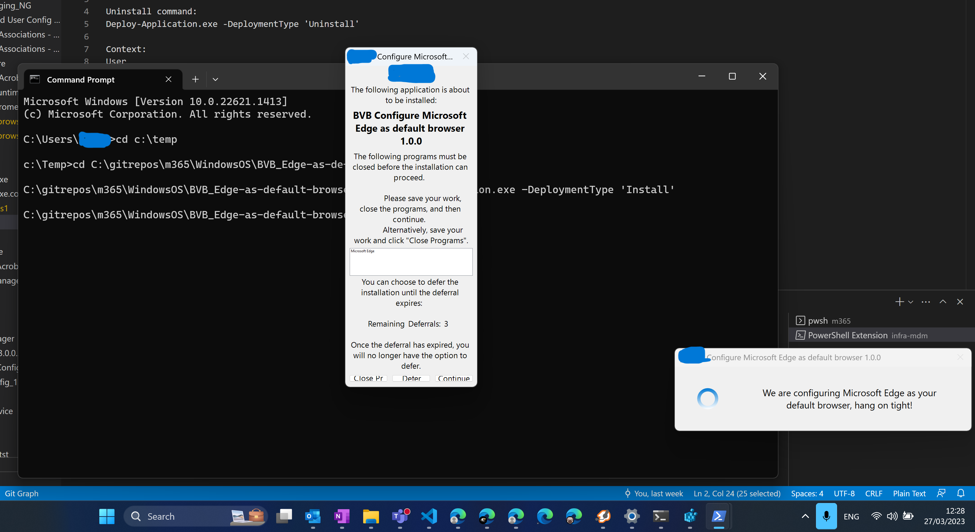Viewport: 975px width, 532px height.
Task: Maximize terminal panel with up chevron
Action: pos(943,302)
